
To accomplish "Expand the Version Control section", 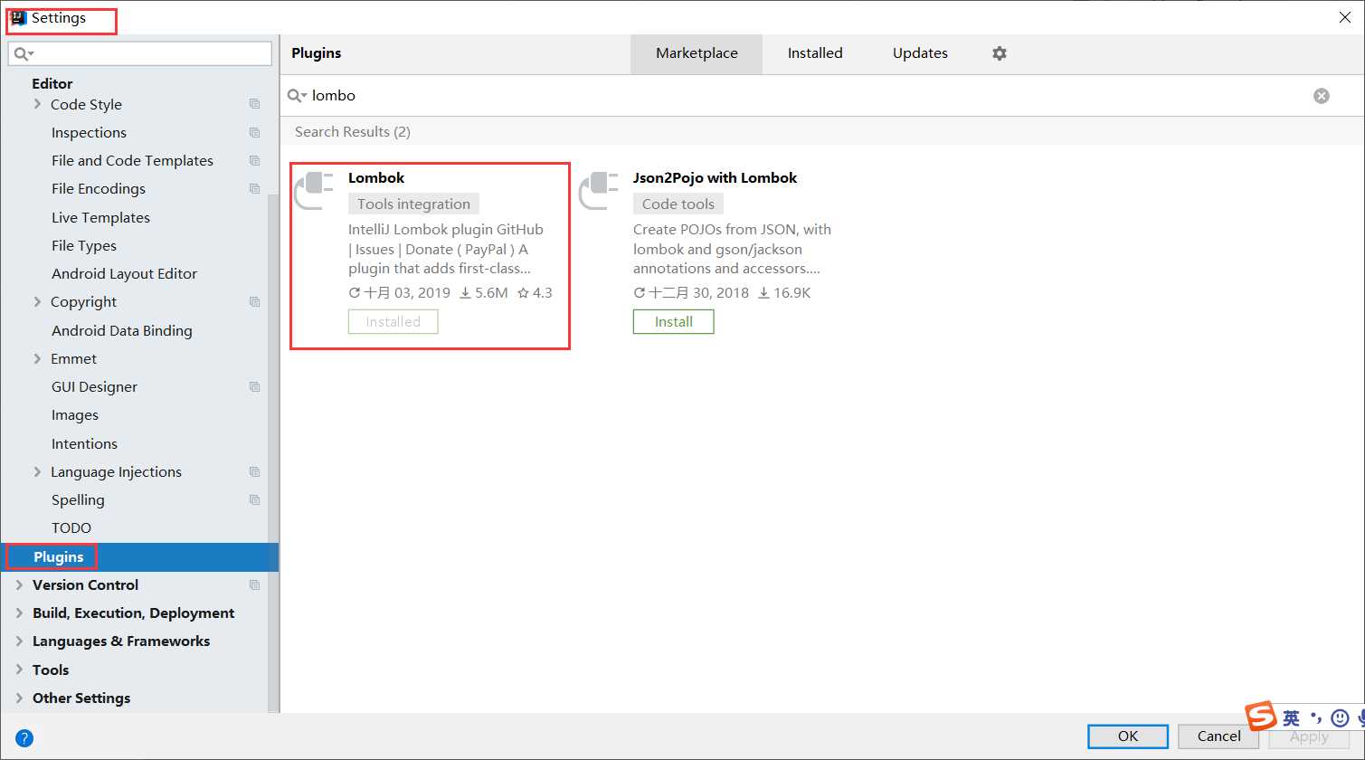I will pos(19,584).
